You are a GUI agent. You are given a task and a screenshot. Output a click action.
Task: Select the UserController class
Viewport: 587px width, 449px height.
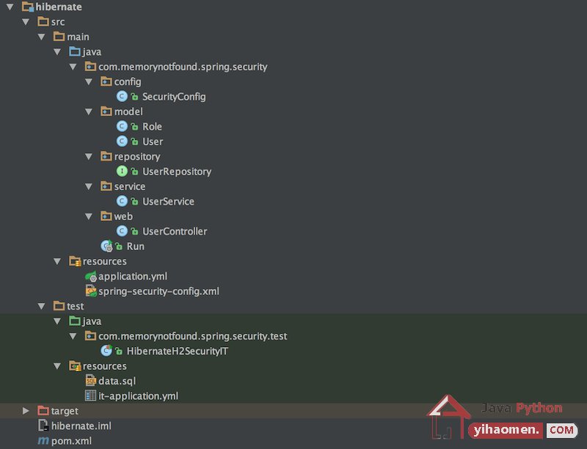(175, 231)
